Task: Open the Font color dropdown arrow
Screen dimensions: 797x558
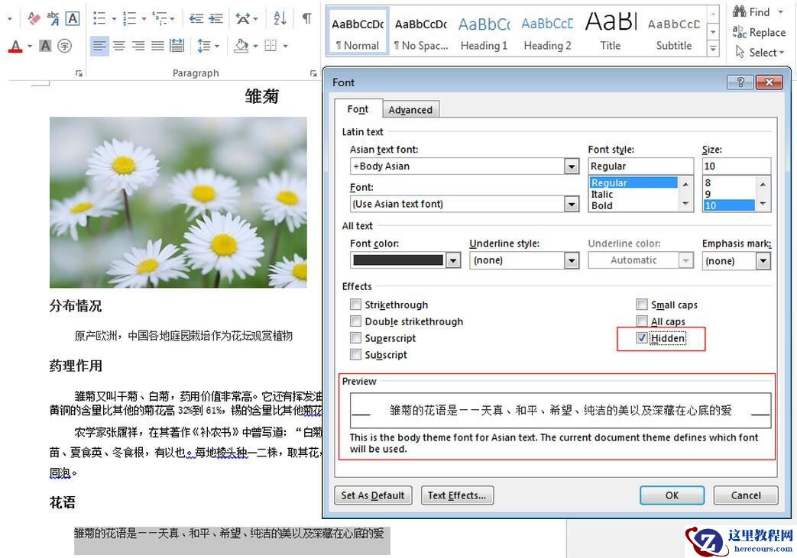Action: 453,260
